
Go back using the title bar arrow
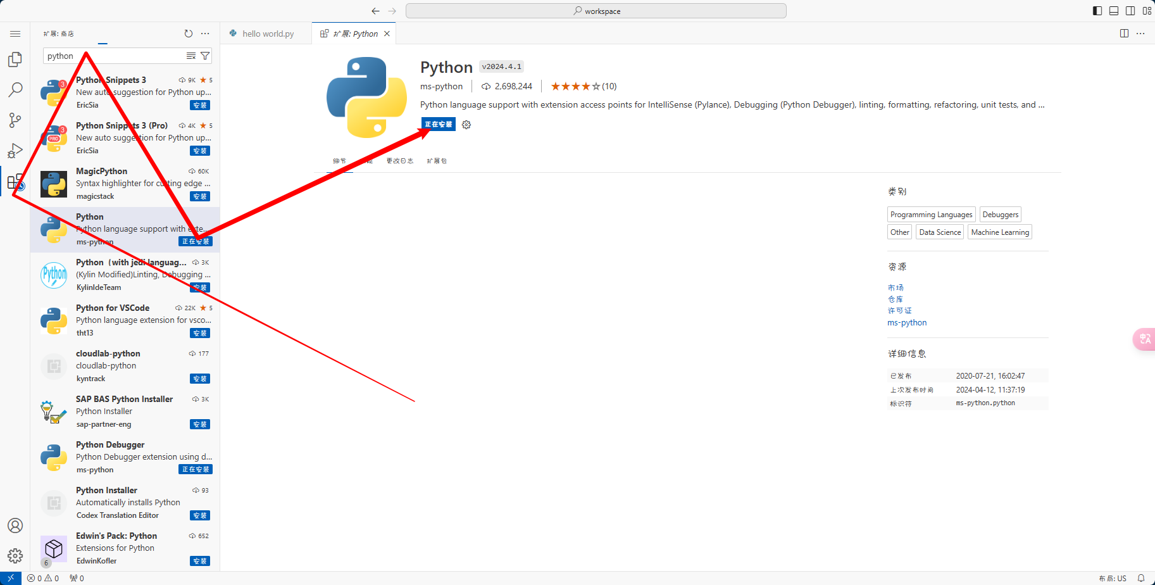[375, 11]
